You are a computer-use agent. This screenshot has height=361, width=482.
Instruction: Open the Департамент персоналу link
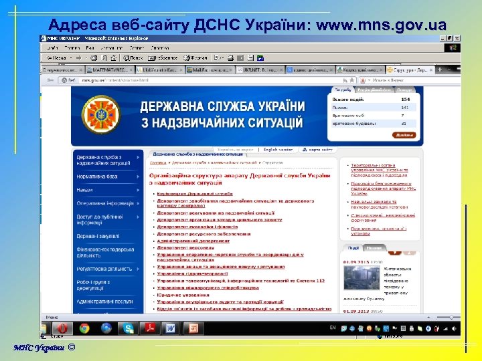185,248
